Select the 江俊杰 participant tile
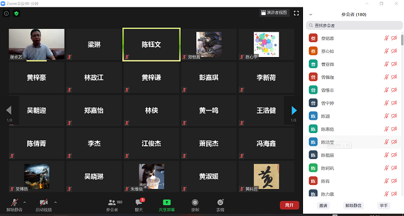Image resolution: width=404 pixels, height=216 pixels. [151, 143]
